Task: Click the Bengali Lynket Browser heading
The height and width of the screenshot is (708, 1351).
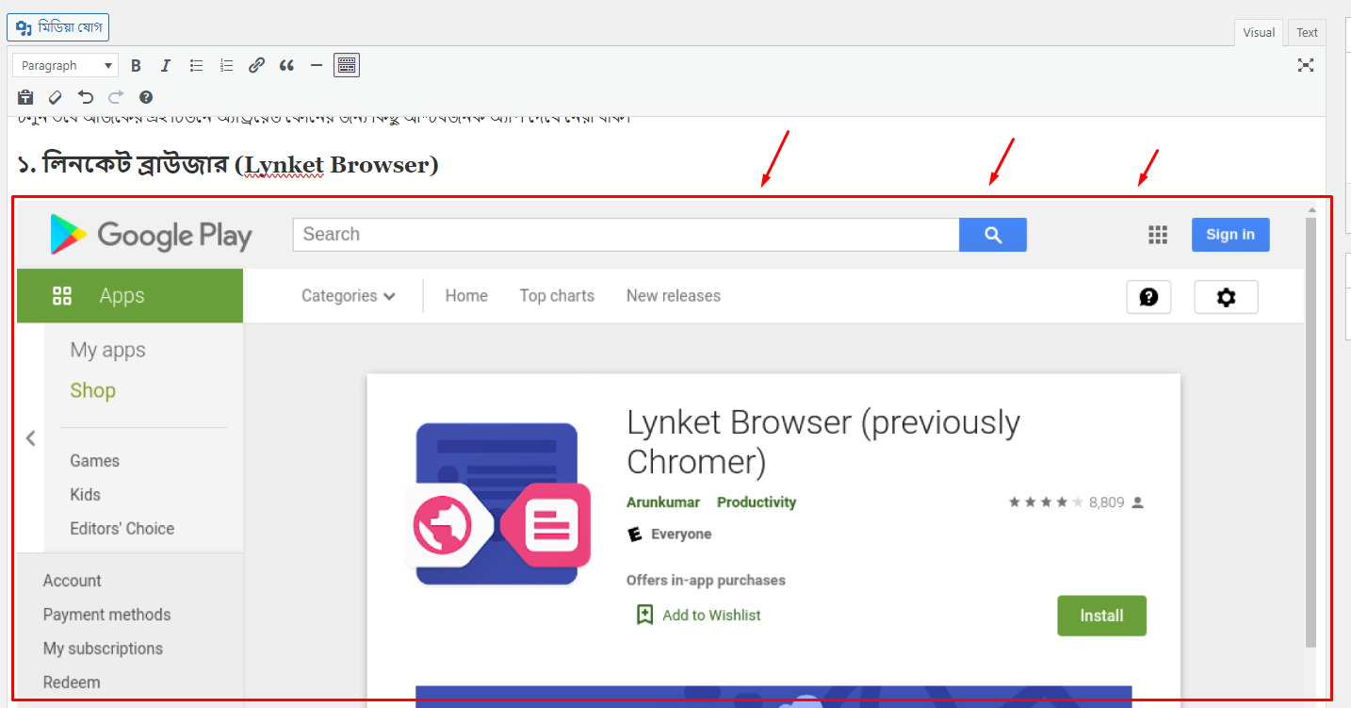Action: point(228,165)
